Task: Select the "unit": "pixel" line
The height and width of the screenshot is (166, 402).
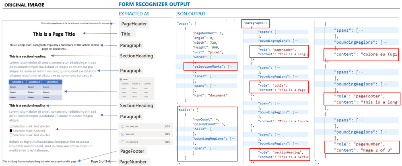Action: (x=207, y=52)
